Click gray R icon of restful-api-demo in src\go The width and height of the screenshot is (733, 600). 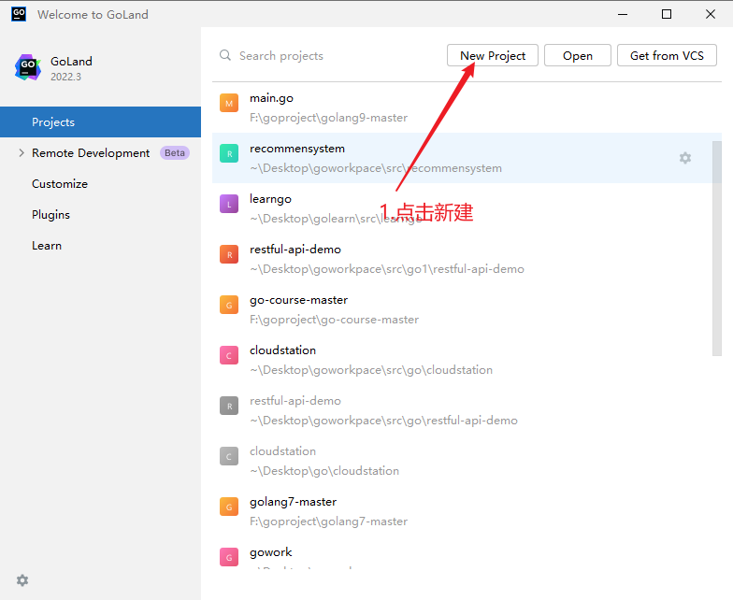point(229,406)
